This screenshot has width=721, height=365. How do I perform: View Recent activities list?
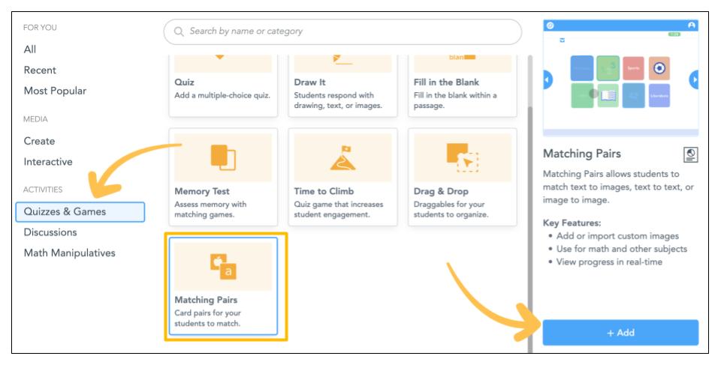[40, 70]
